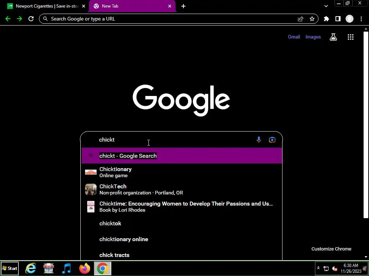Click the Chicktime book cover thumbnail
Screen dimensions: 369x276
coord(90,207)
